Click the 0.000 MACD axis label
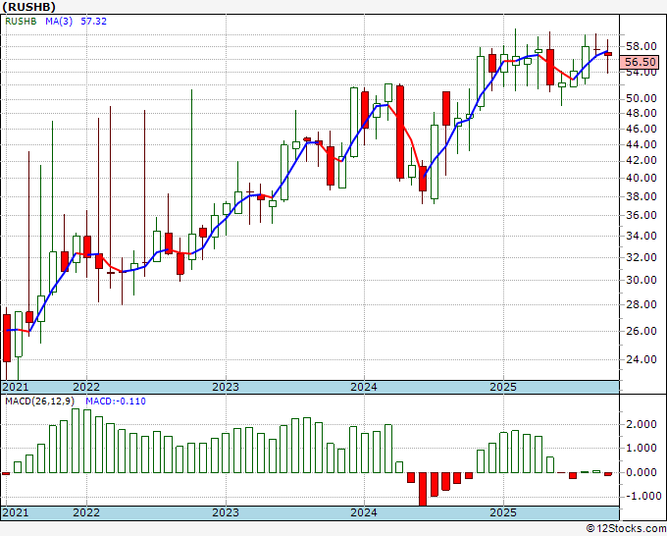The height and width of the screenshot is (536, 667). pyautogui.click(x=641, y=472)
